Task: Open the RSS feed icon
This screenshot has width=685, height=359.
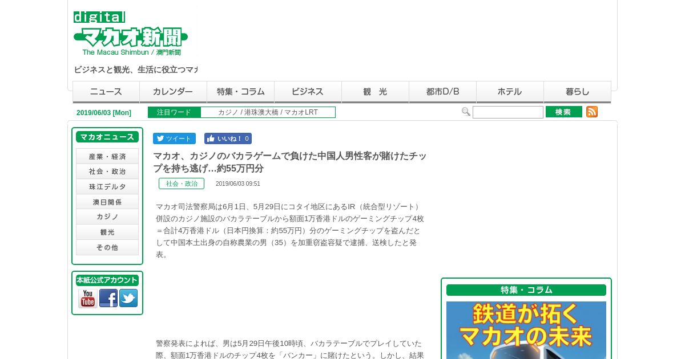Action: coord(592,112)
